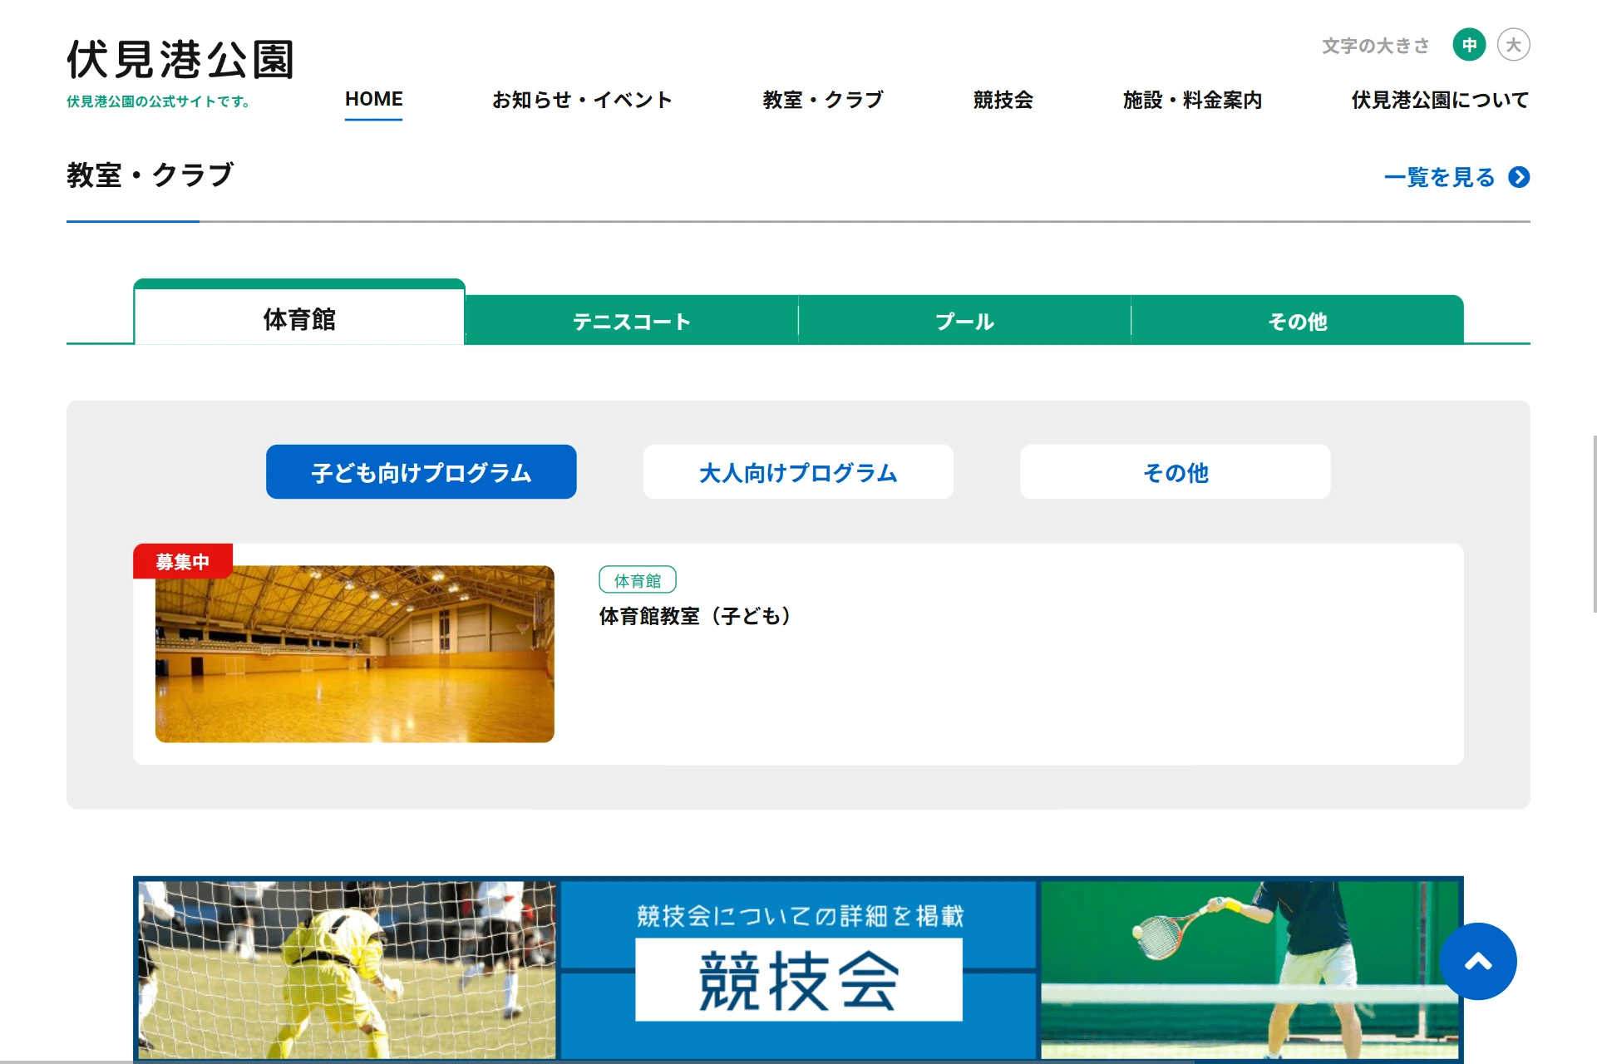Switch to the プール tab
1597x1064 pixels.
(964, 321)
